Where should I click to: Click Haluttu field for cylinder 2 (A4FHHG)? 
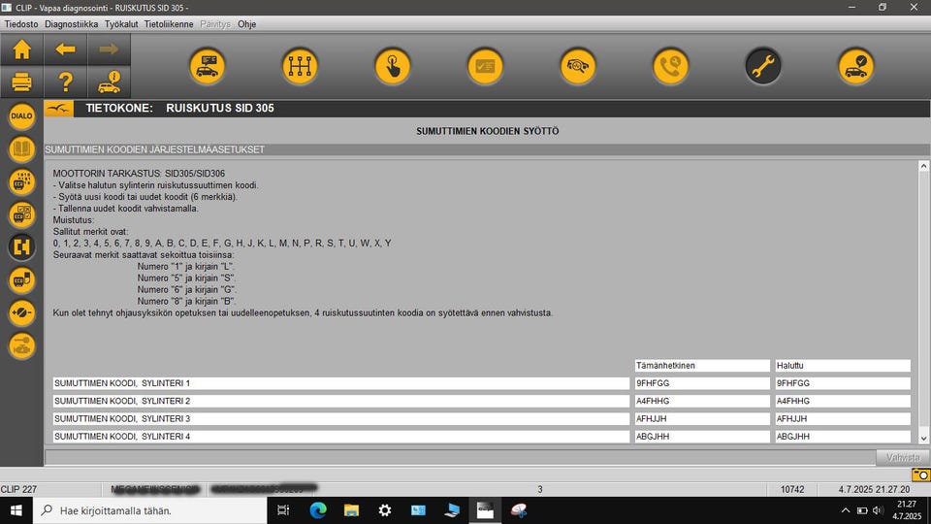point(843,401)
